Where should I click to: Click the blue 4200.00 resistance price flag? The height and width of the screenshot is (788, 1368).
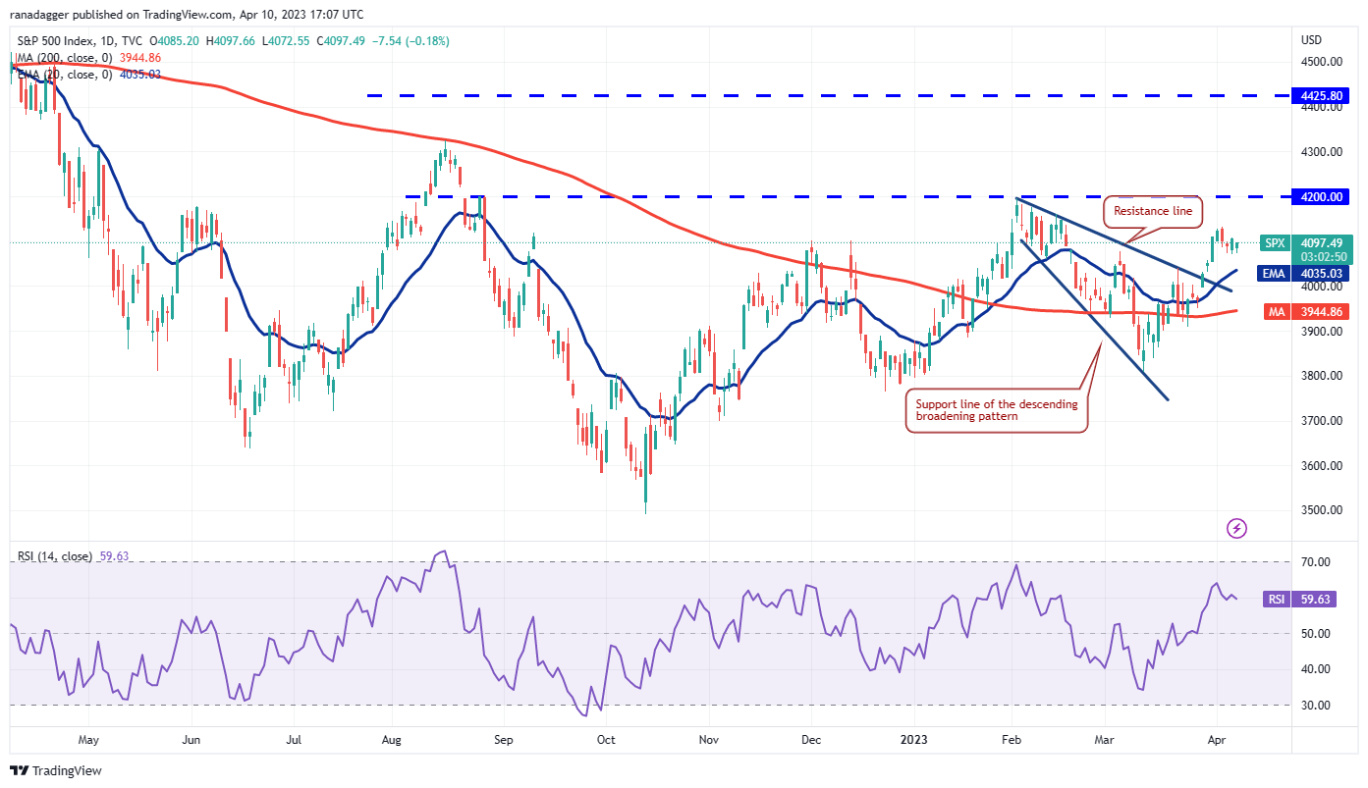1321,197
